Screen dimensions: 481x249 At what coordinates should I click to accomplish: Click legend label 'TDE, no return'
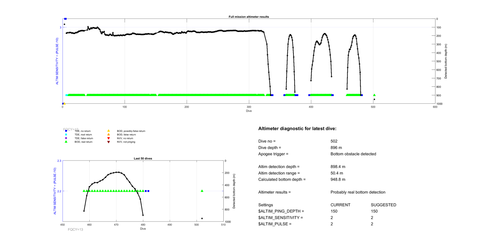tap(82, 131)
